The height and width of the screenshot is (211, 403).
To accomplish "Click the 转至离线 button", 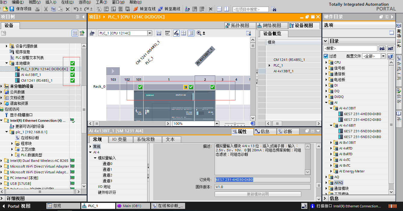I will [169, 9].
